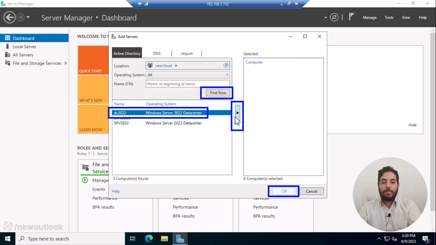436x245 pixels.
Task: Open the dropdown arrow left of Refresh
Action: coord(326,18)
